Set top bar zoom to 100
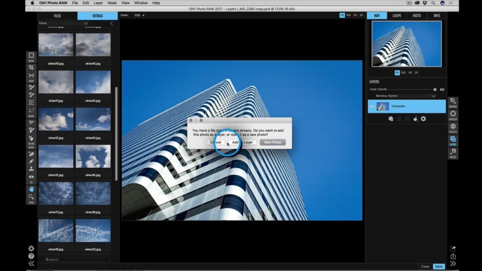Viewport: 482px width, 271px height. point(348,15)
